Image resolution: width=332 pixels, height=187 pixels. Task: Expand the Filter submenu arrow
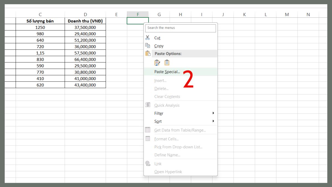coord(213,113)
